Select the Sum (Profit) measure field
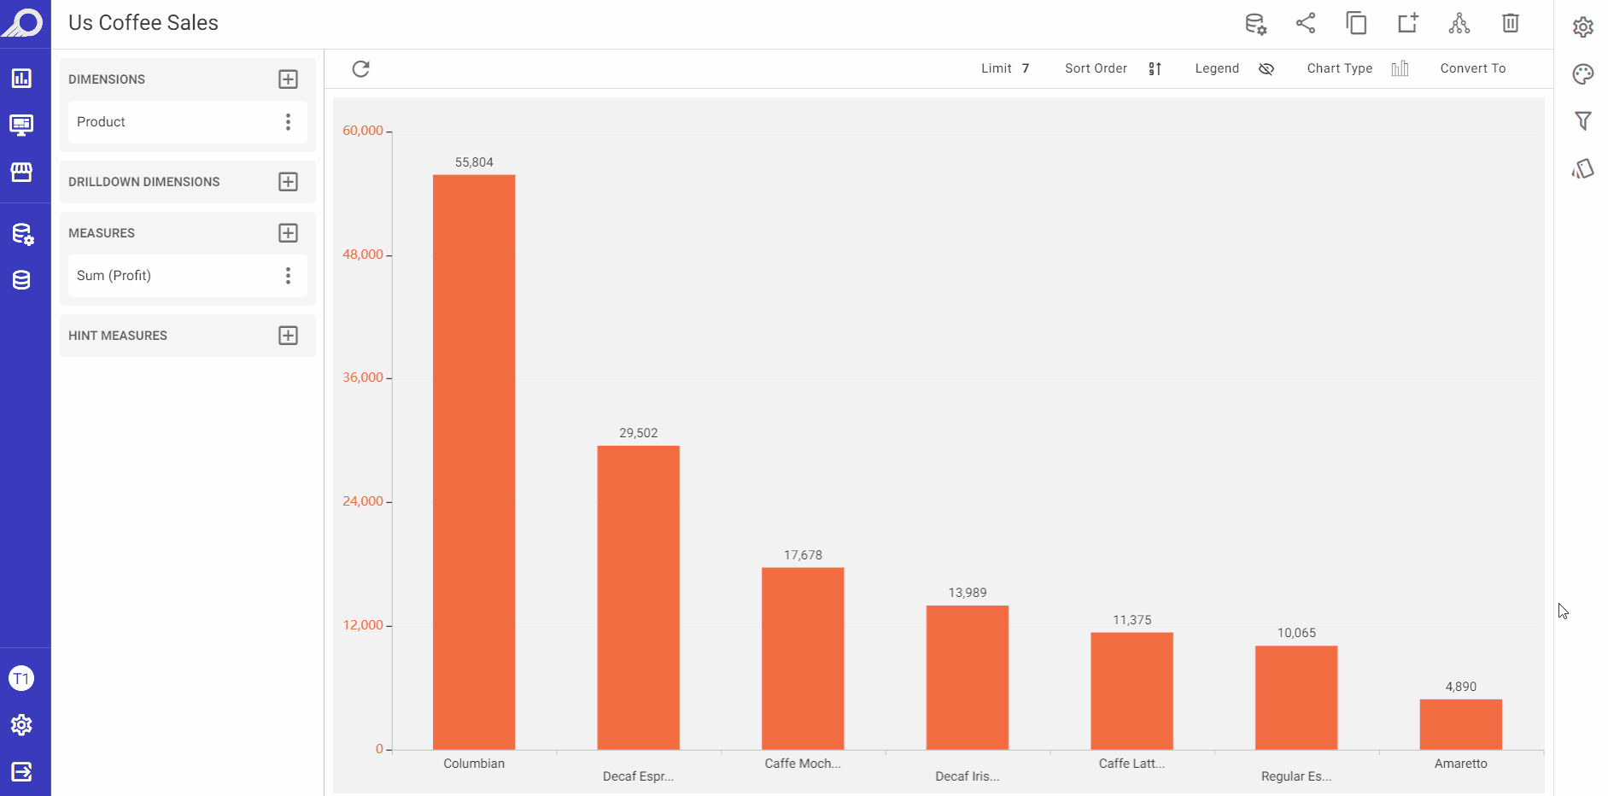Image resolution: width=1608 pixels, height=796 pixels. coord(188,276)
